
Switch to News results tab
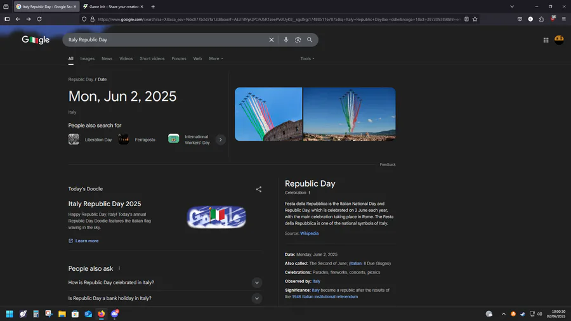(107, 58)
